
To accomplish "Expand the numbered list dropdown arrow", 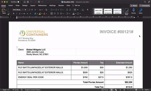I will click(58, 10).
